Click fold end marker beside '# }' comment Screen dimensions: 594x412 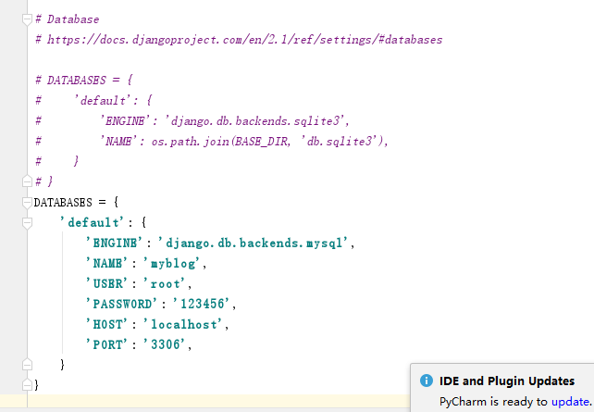[26, 181]
